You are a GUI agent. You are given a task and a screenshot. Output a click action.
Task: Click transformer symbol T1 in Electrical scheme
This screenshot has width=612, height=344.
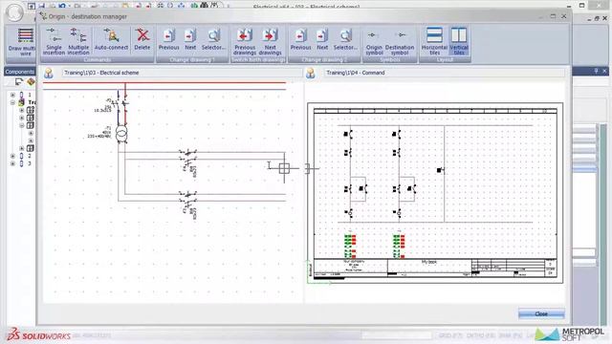pos(121,134)
